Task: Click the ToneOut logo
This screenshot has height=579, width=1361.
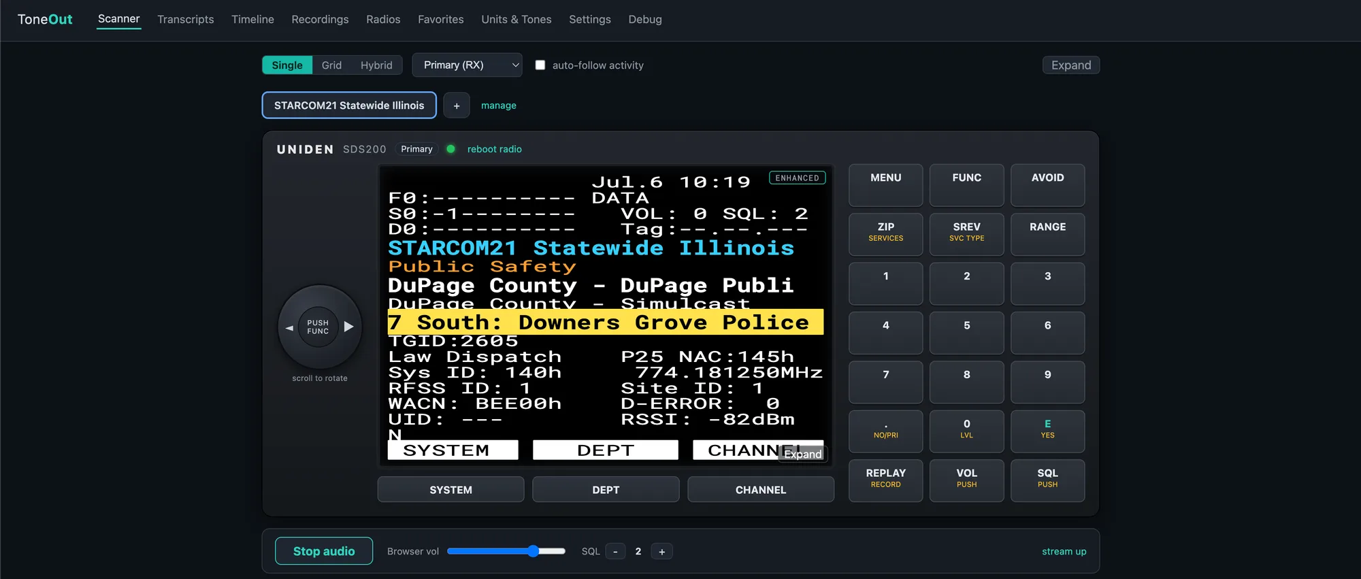Action: tap(45, 20)
